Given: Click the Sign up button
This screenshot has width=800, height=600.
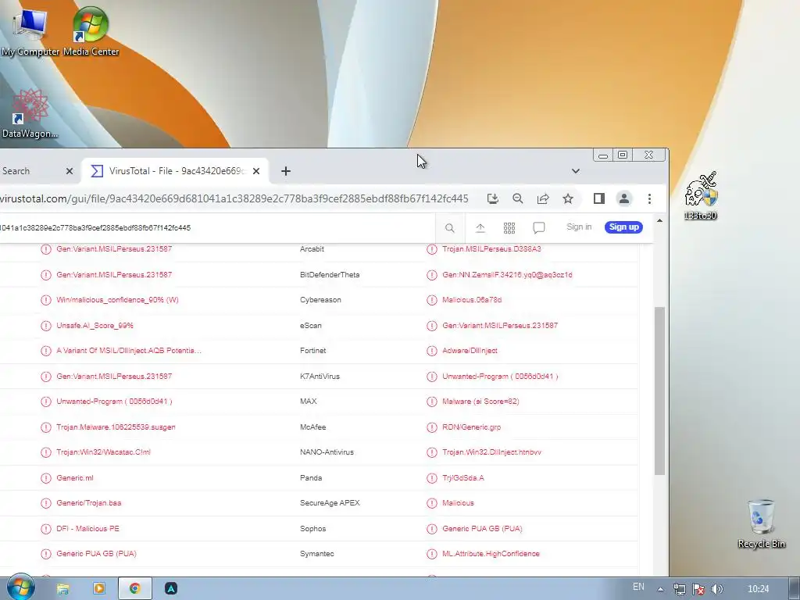Looking at the screenshot, I should [623, 227].
